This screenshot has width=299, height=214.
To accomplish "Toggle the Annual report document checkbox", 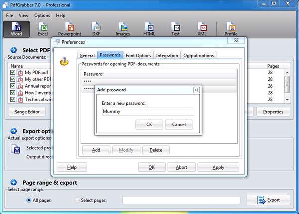I will pyautogui.click(x=12, y=86).
